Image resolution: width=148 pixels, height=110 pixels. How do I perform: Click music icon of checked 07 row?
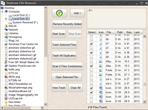click(x=101, y=44)
